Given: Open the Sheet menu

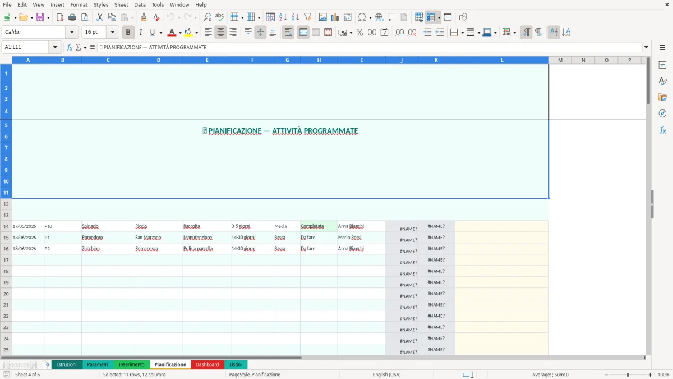Looking at the screenshot, I should (122, 4).
